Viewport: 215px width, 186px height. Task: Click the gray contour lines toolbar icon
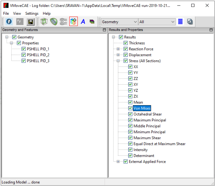pos(63,22)
